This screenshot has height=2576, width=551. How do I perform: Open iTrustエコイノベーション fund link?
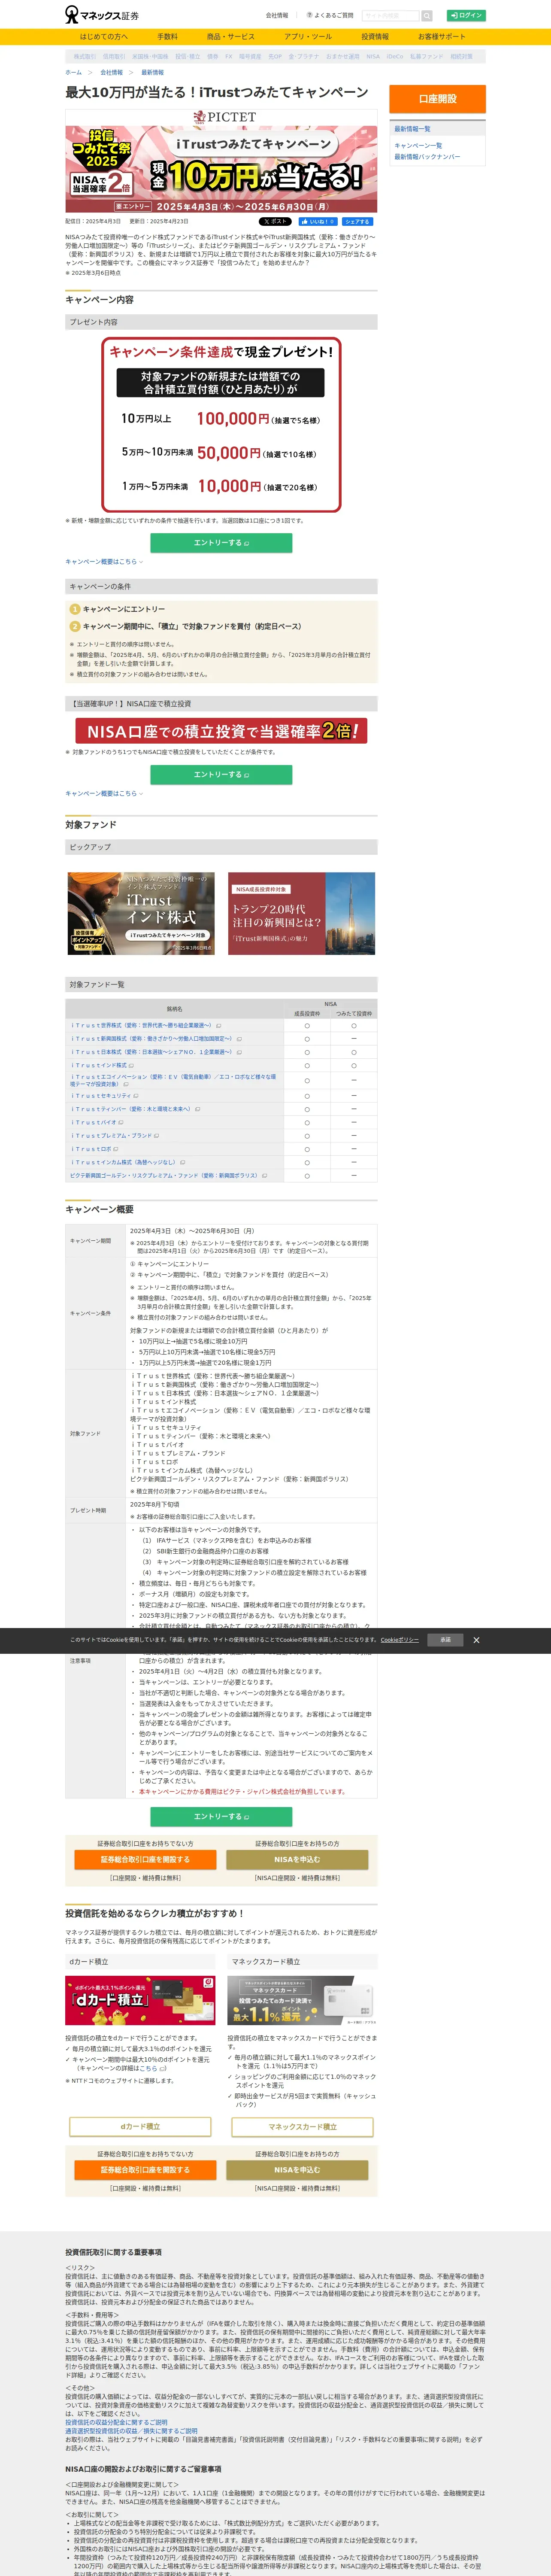(172, 1080)
